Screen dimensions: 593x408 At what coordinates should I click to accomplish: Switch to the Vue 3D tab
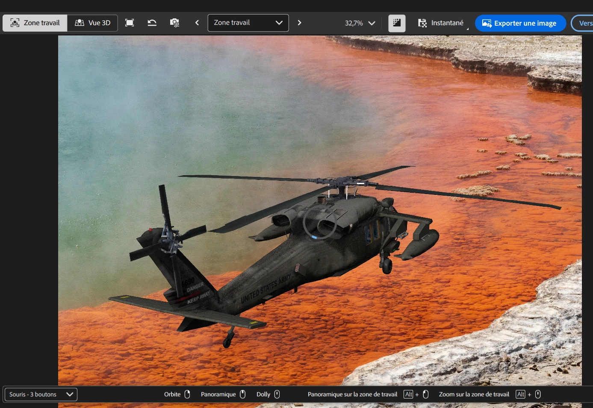click(x=92, y=23)
